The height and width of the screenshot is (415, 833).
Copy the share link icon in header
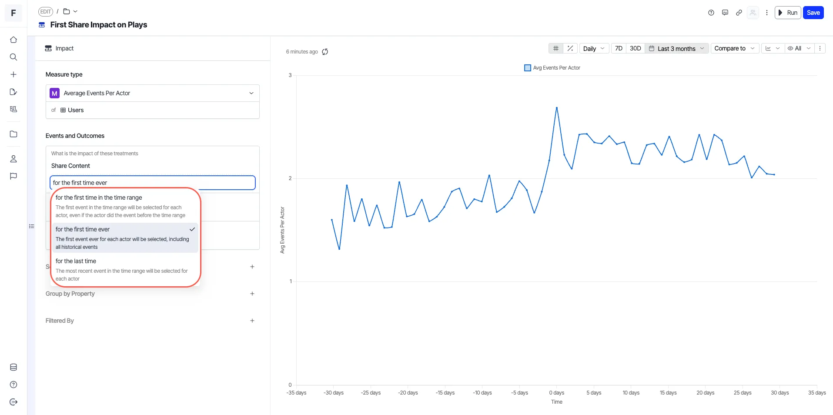(x=739, y=13)
